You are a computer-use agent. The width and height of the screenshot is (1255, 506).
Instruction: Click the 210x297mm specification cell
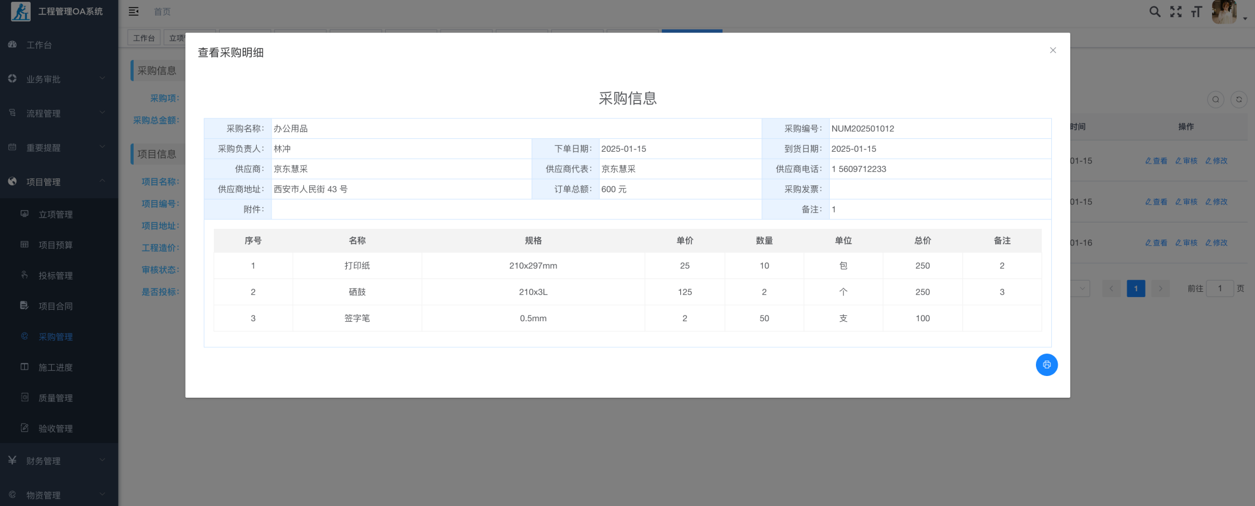(533, 266)
